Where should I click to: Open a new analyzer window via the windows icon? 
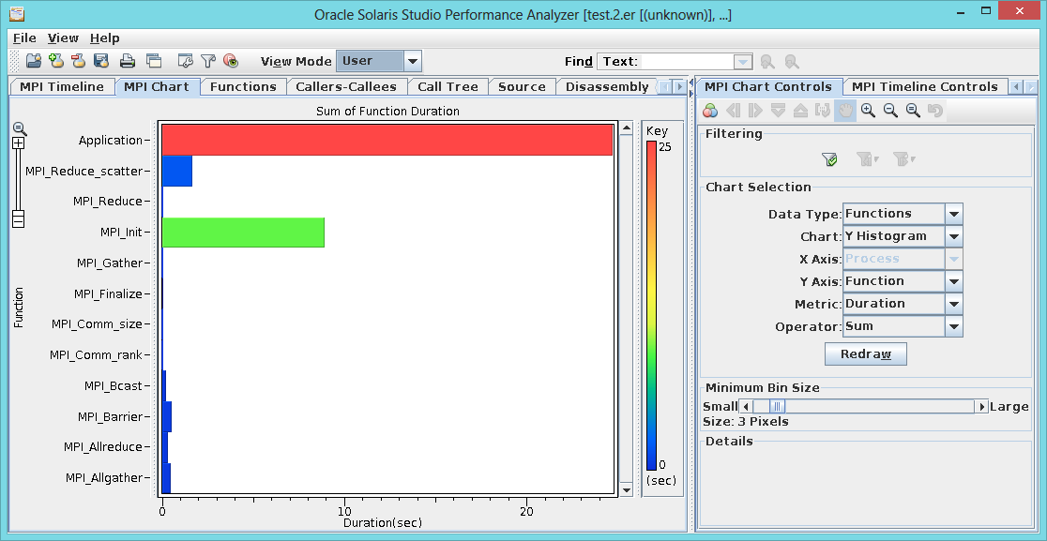point(154,61)
